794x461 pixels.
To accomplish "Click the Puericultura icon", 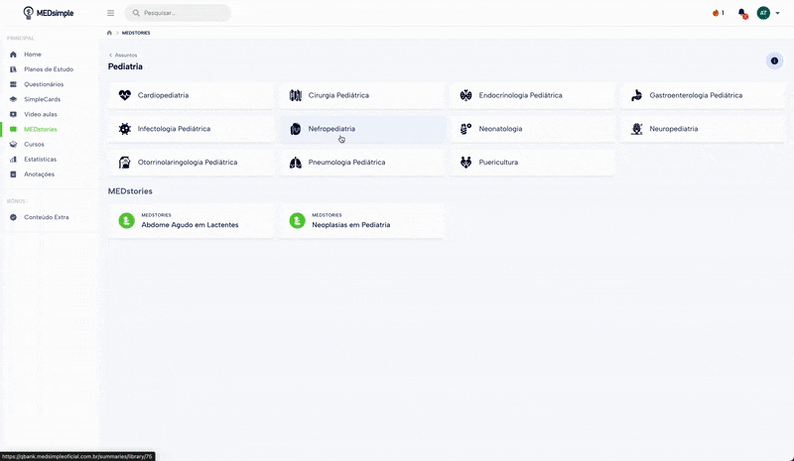I will [x=465, y=163].
